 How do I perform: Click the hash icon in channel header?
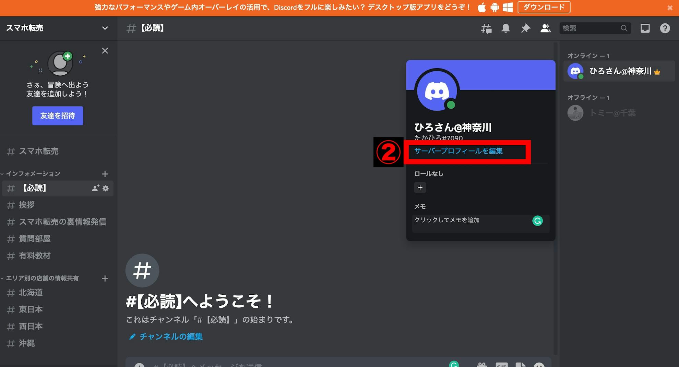[131, 28]
